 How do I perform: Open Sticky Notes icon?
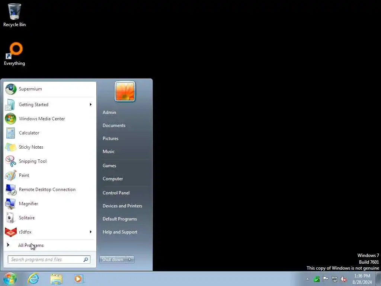[x=10, y=147]
